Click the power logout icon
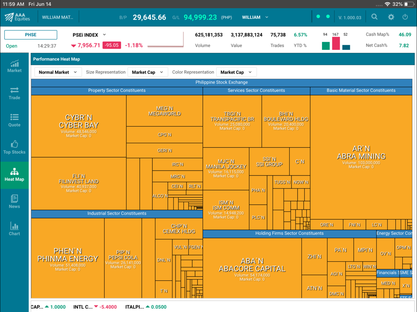The height and width of the screenshot is (312, 417). [405, 17]
